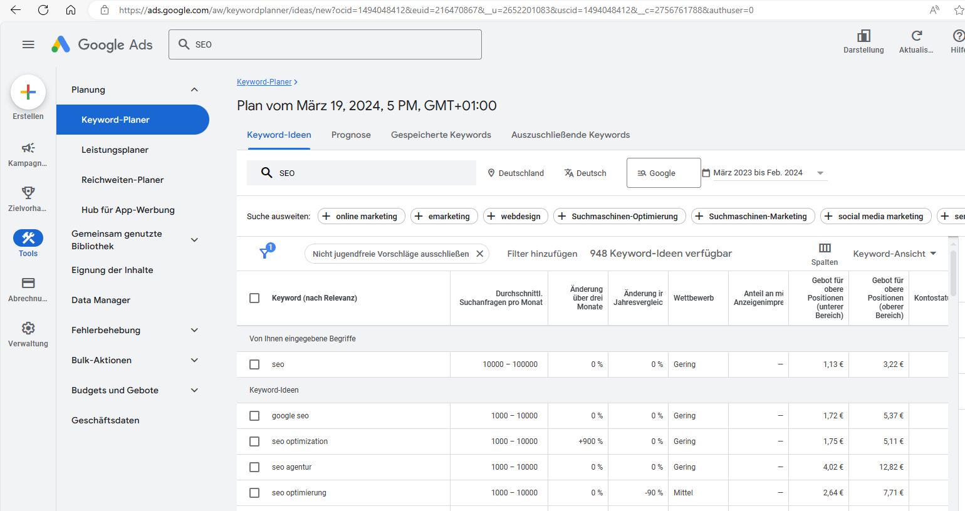This screenshot has width=965, height=511.
Task: Sort by the Wettbewerb column header
Action: tap(693, 298)
